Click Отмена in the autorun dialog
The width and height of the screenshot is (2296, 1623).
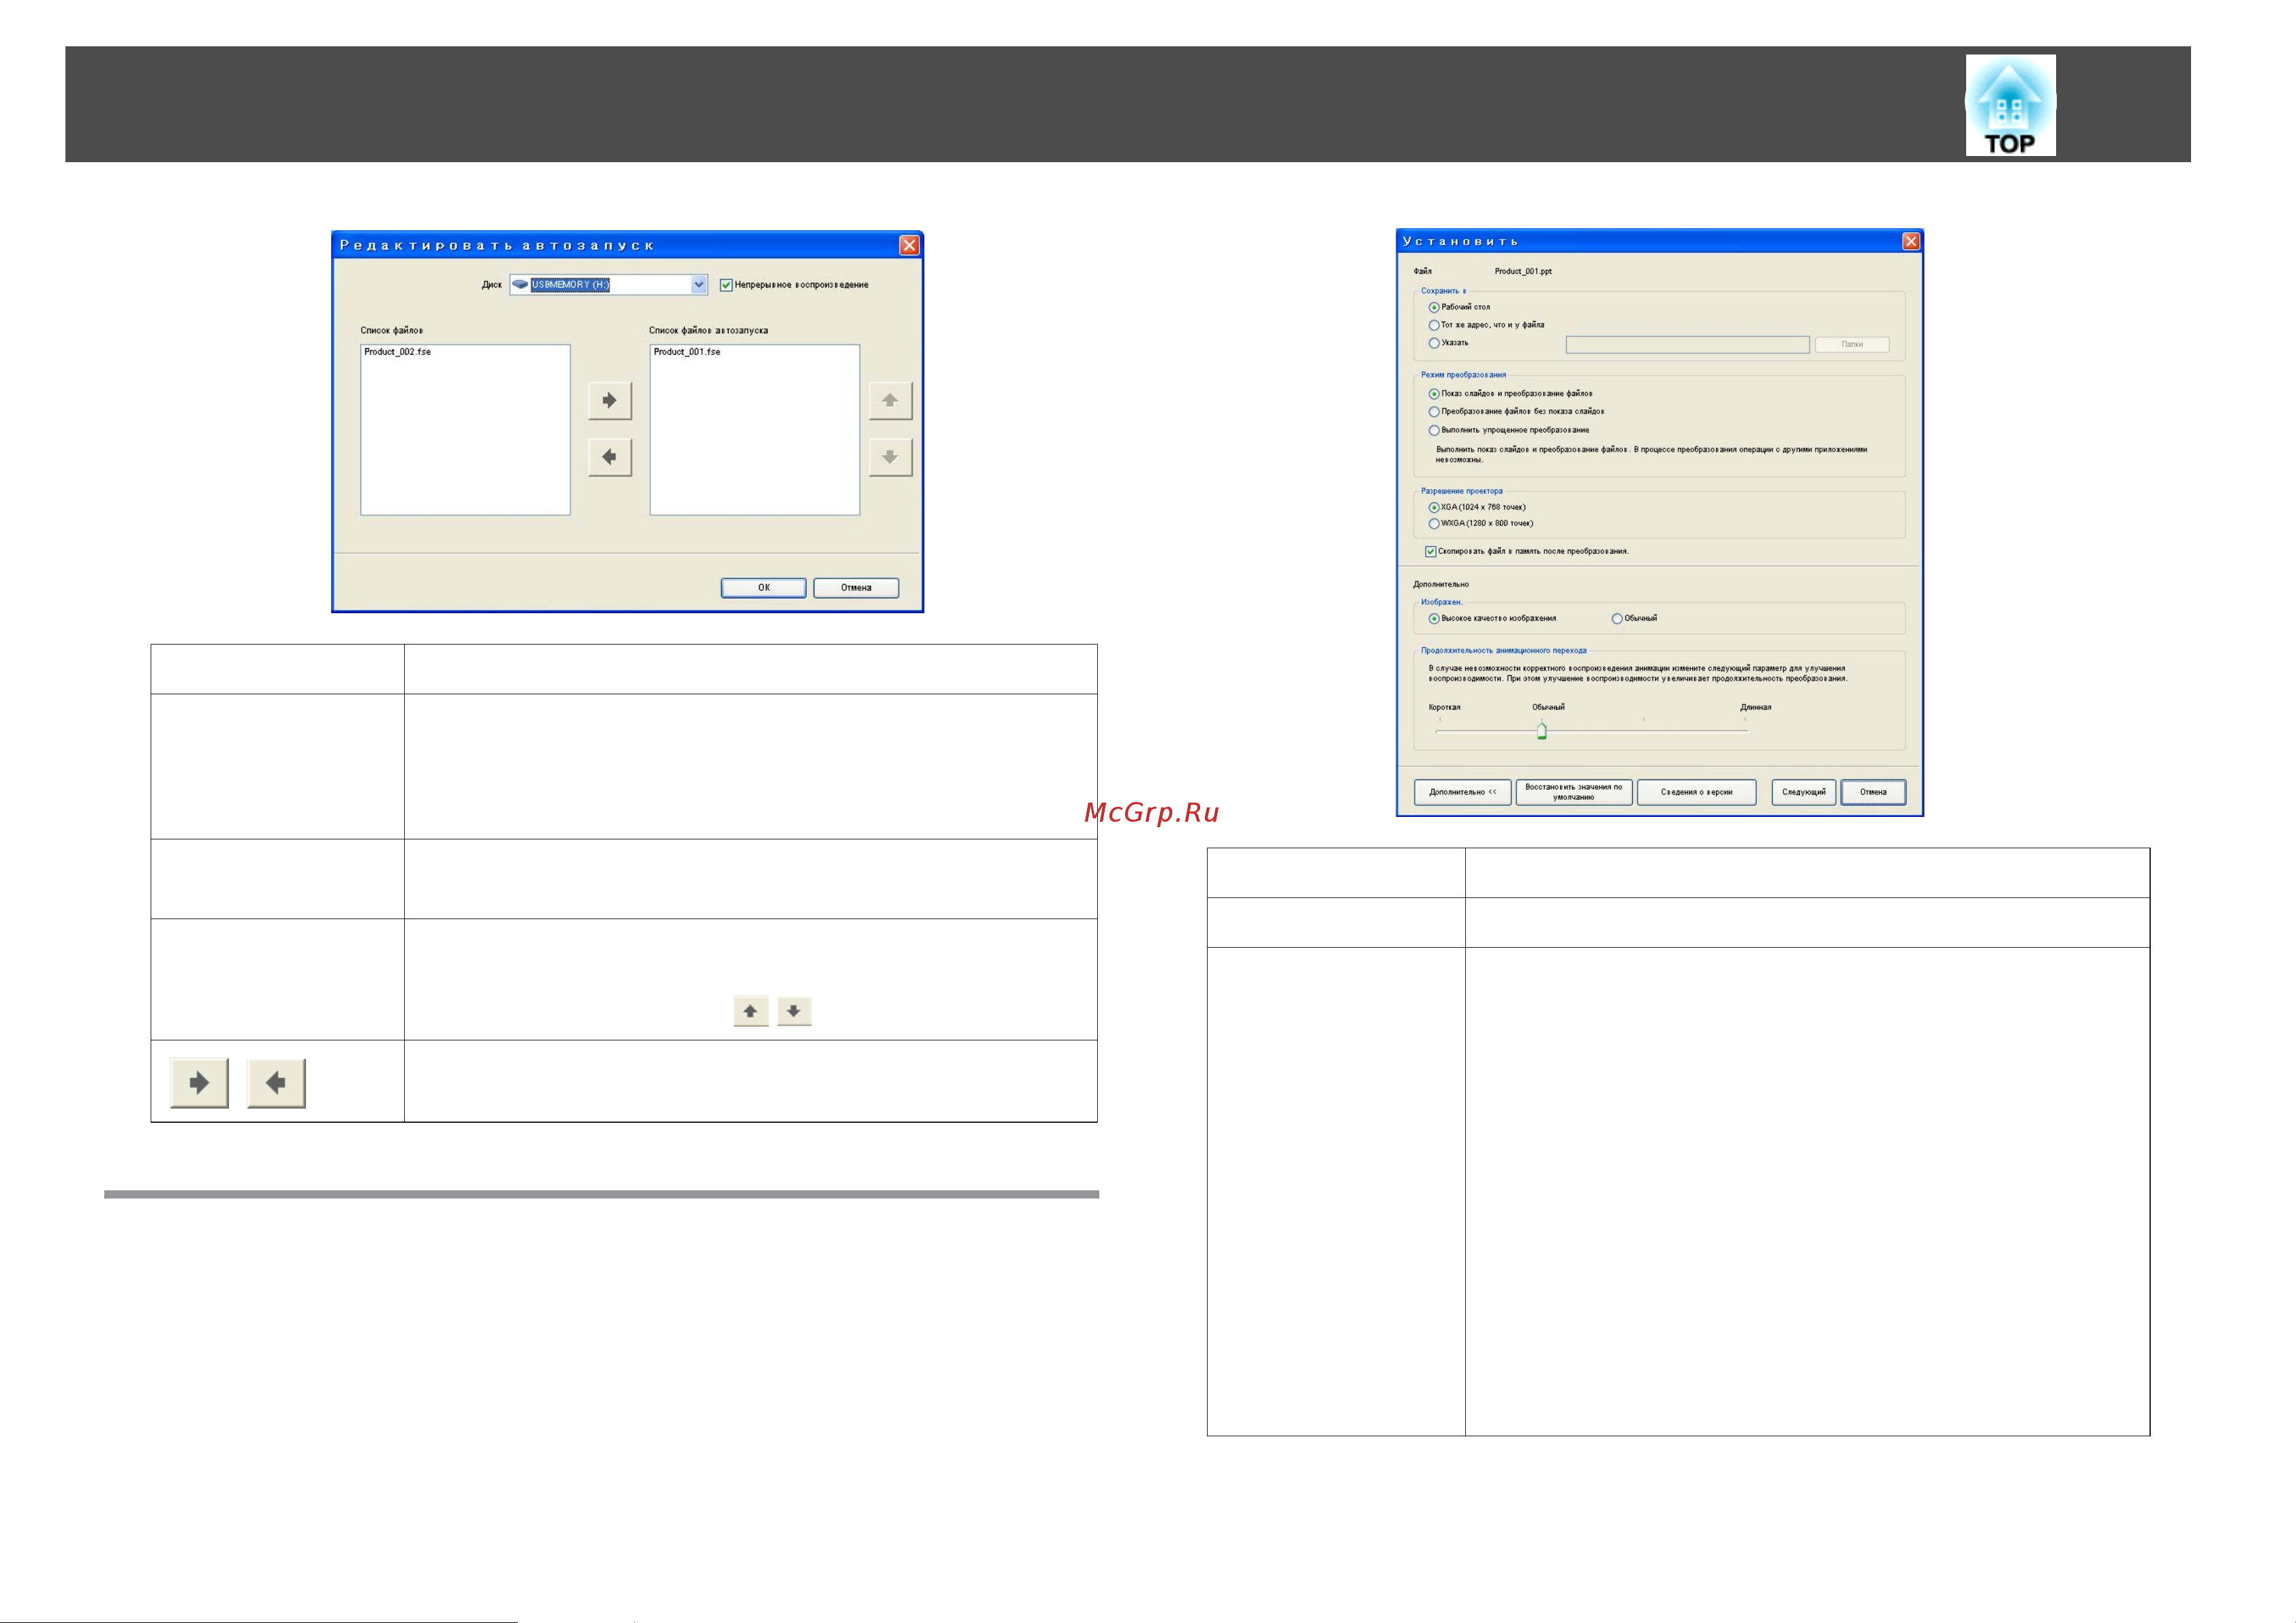tap(856, 588)
